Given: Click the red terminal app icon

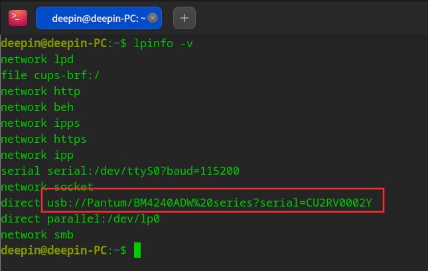Looking at the screenshot, I should tap(18, 18).
